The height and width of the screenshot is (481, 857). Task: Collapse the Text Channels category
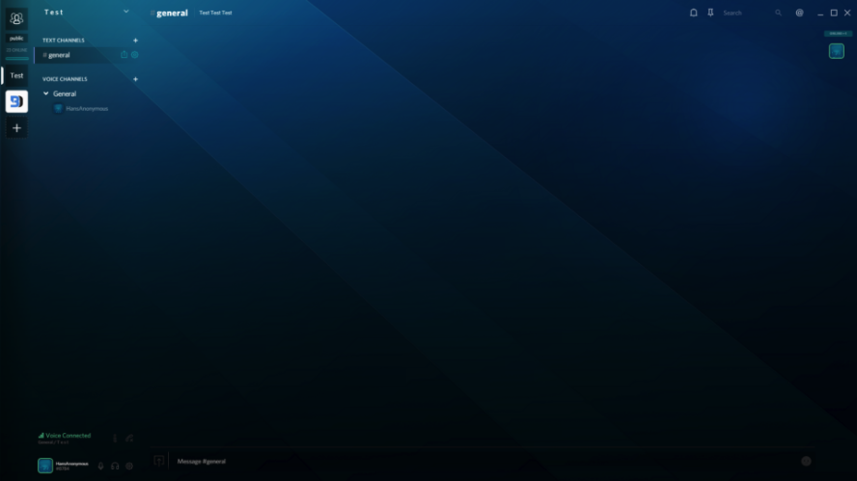click(64, 40)
